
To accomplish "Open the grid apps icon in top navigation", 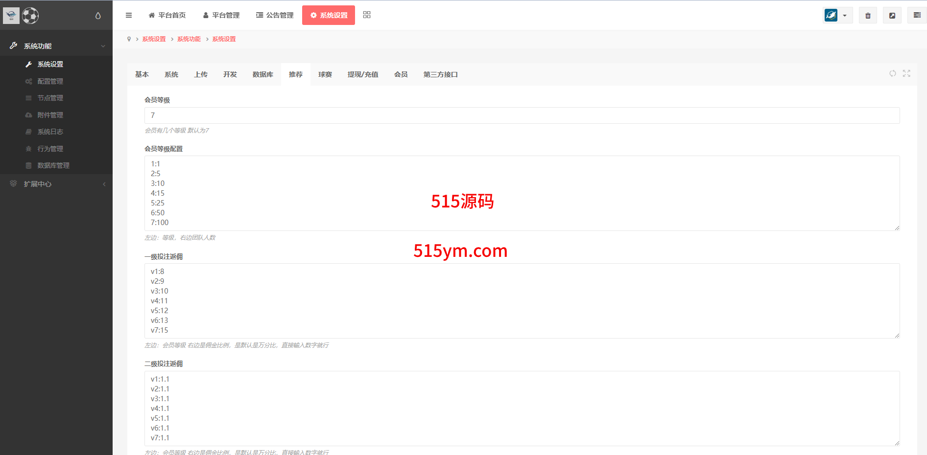I will click(367, 15).
